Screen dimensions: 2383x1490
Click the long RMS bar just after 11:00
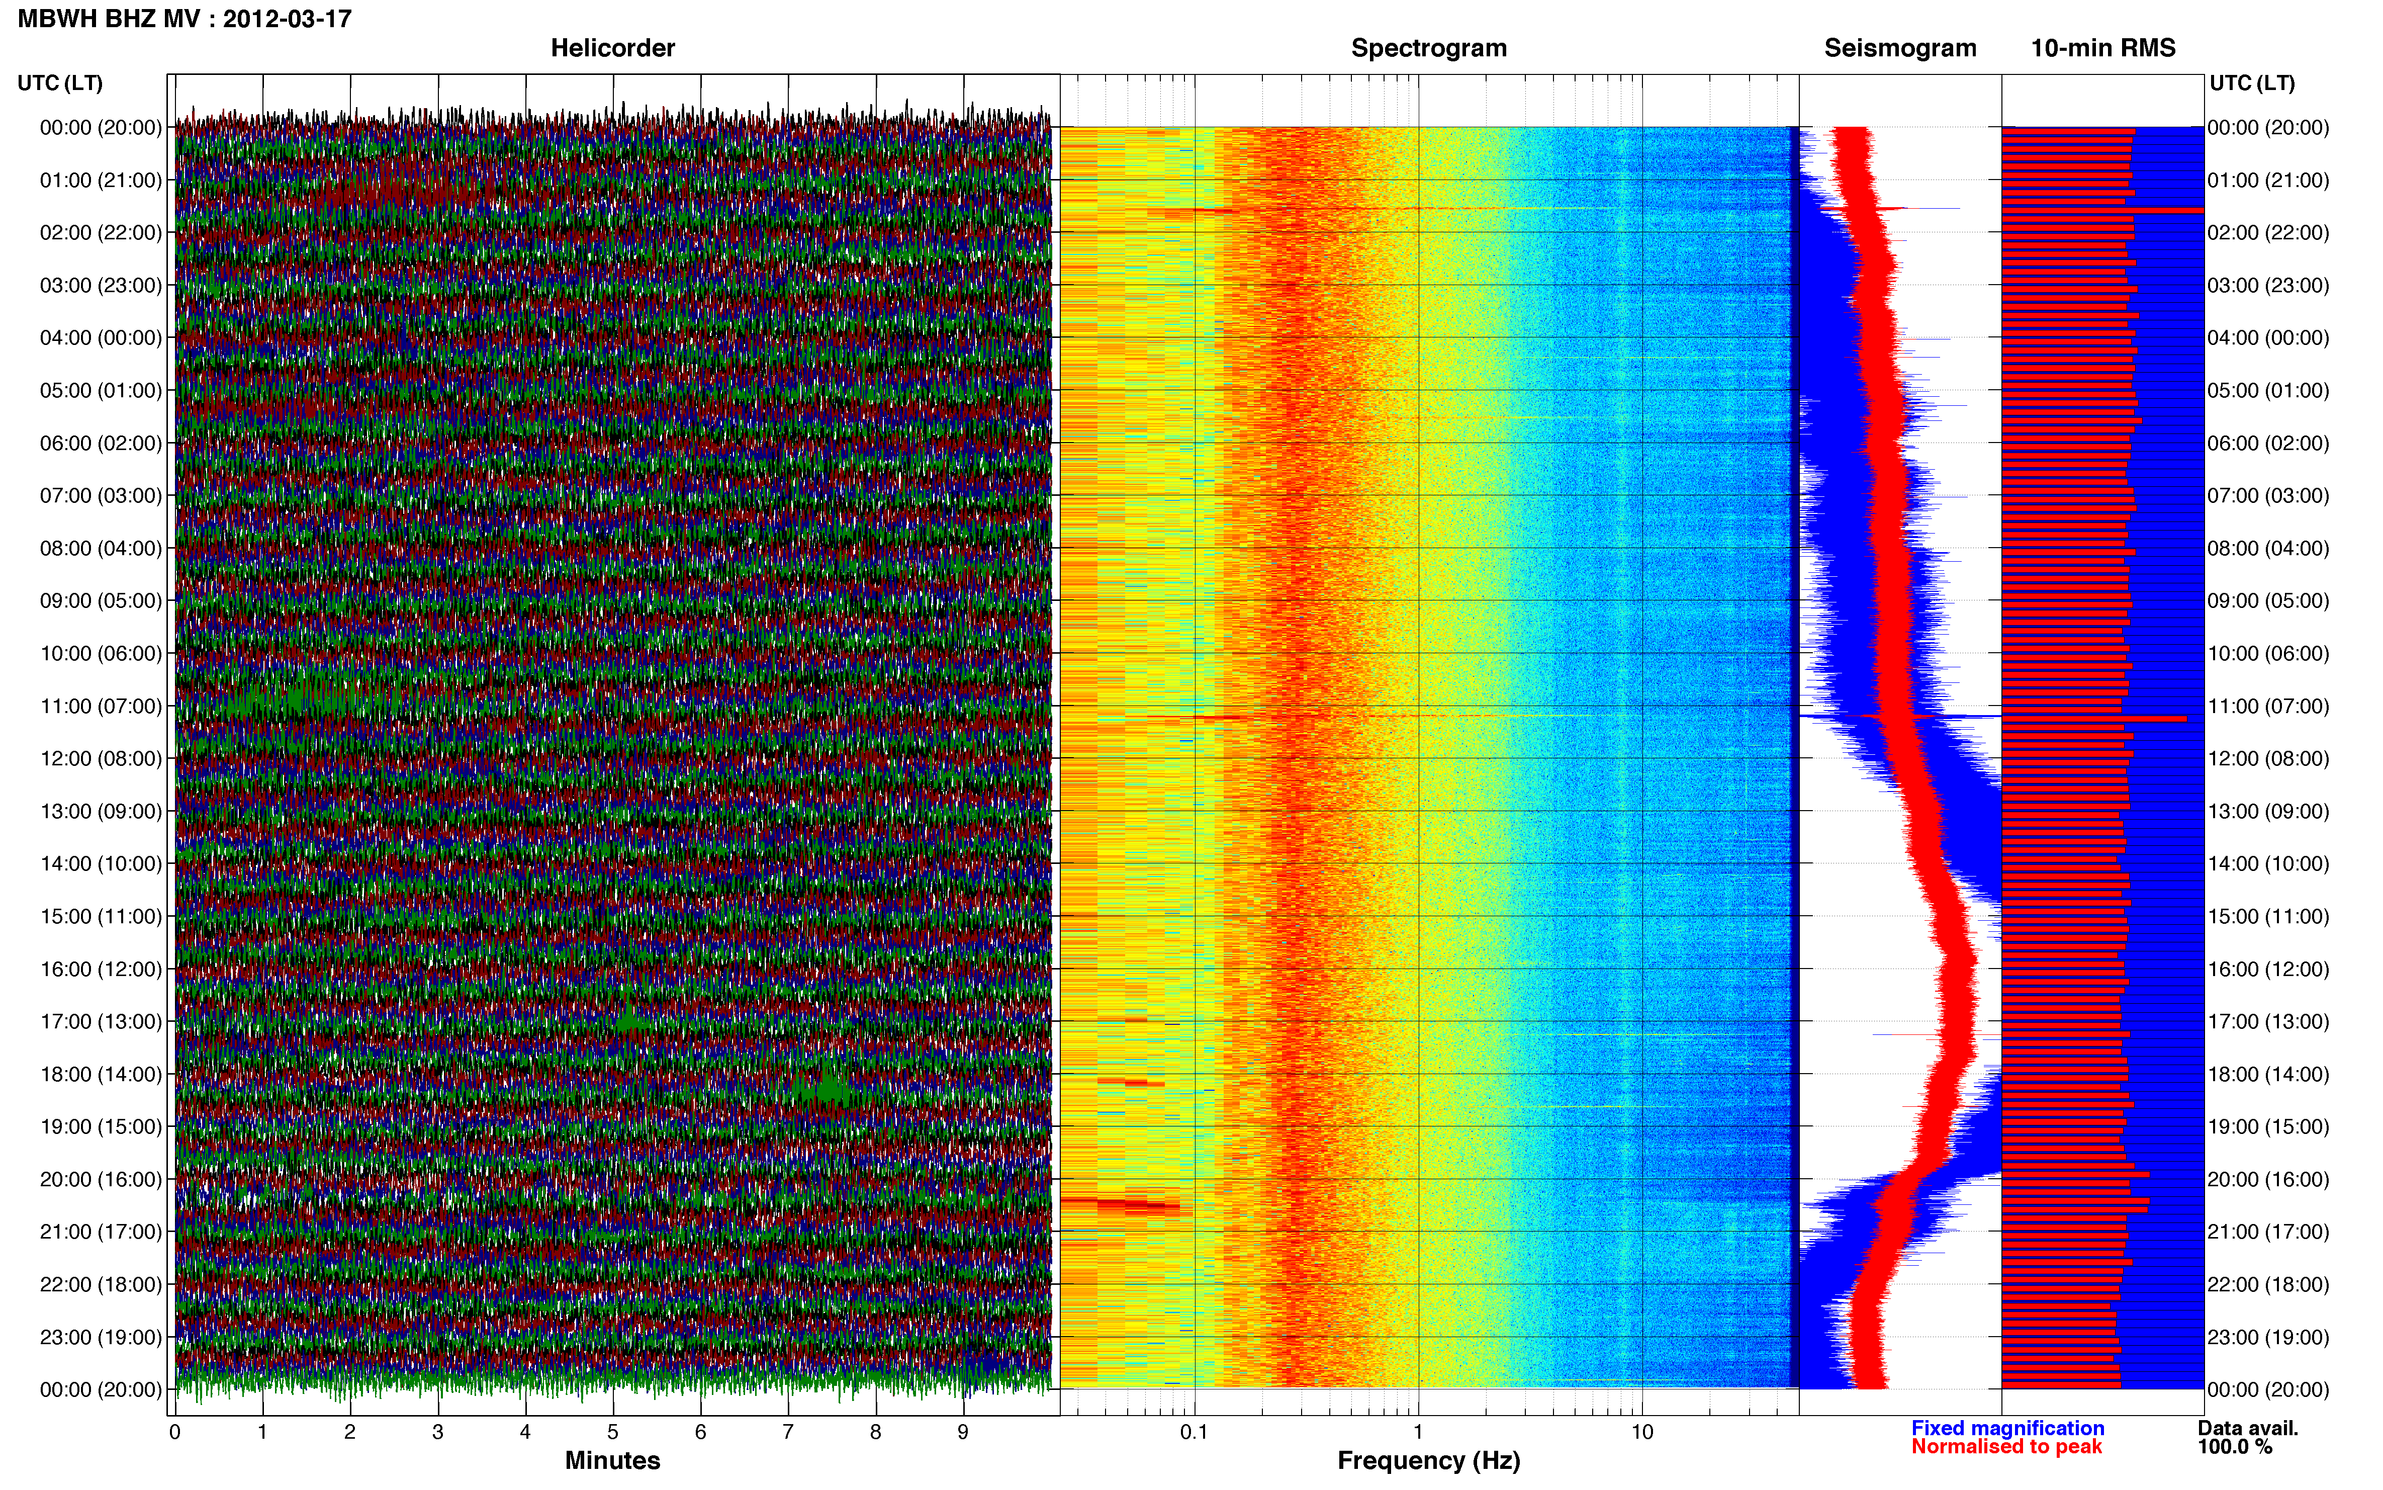pyautogui.click(x=2094, y=719)
